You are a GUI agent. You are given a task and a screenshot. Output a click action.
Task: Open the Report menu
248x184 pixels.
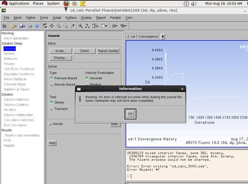point(101,18)
